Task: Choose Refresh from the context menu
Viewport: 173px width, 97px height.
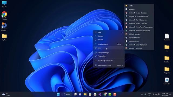Action: pos(109,40)
